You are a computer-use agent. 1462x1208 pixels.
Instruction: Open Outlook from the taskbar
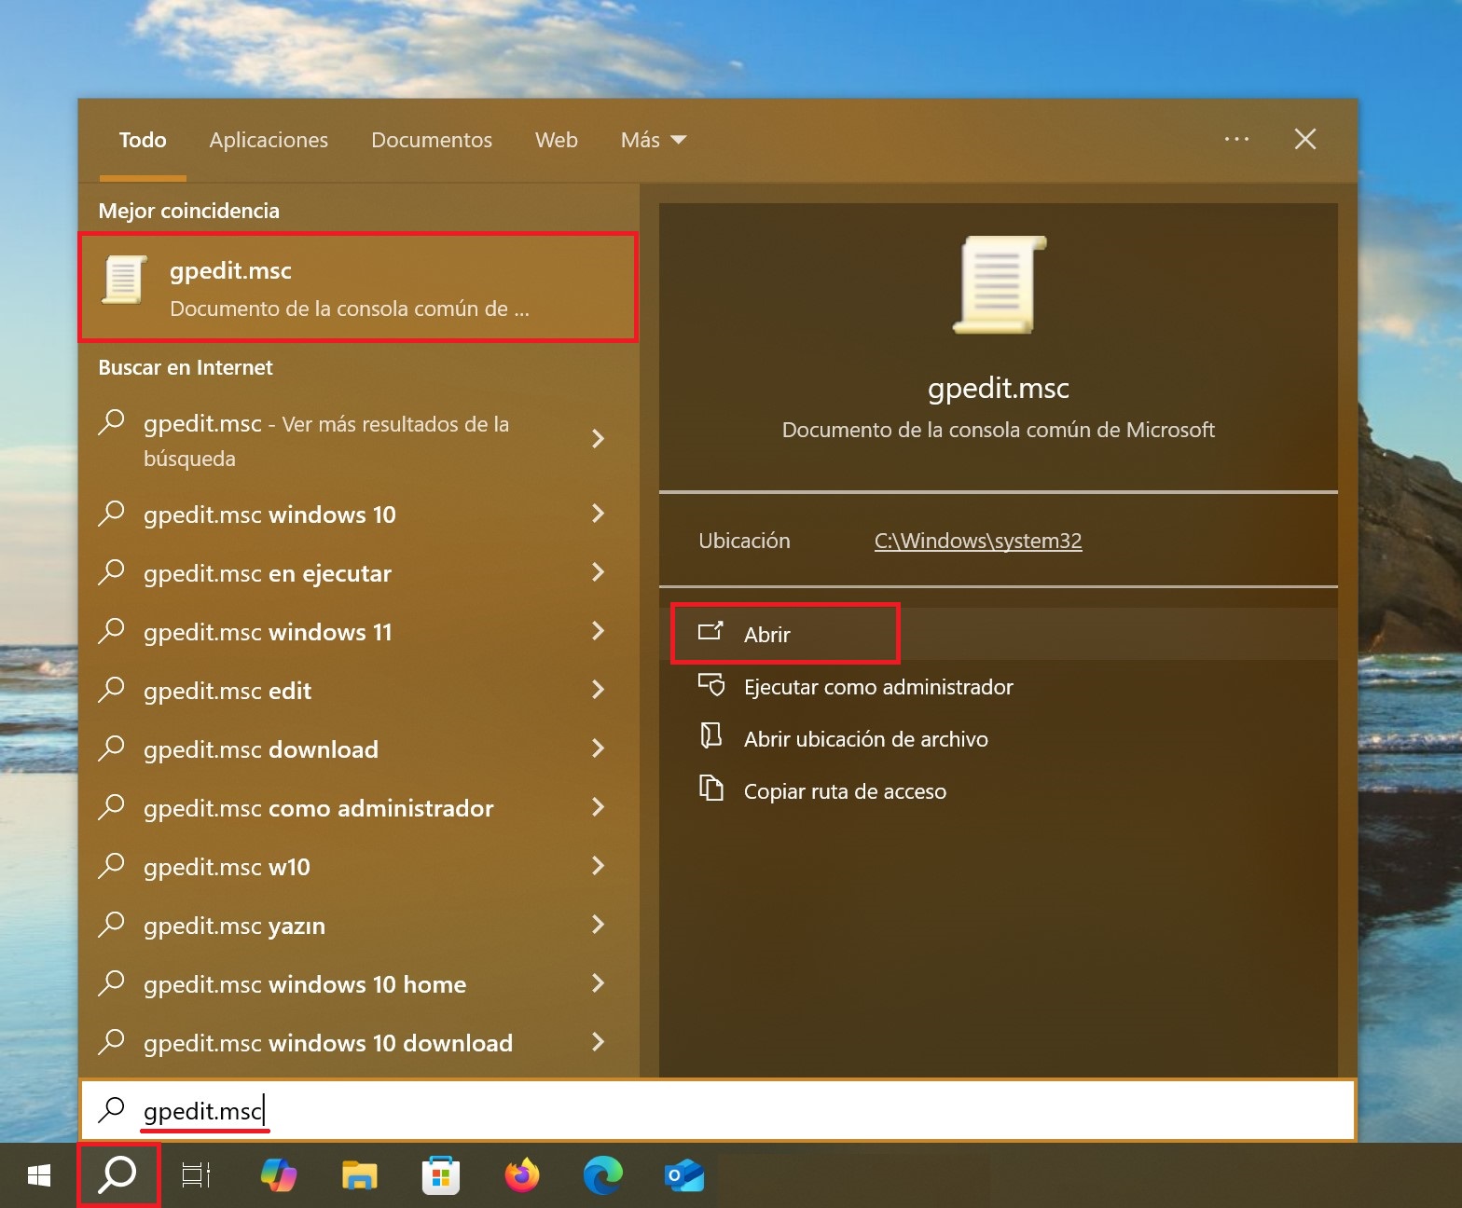point(683,1175)
